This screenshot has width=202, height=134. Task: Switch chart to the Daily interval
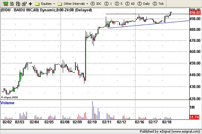click(x=144, y=4)
